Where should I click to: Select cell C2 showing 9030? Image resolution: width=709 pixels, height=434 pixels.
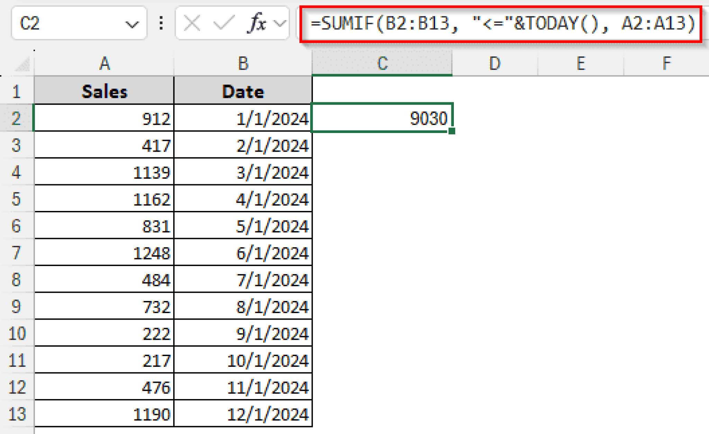coord(382,118)
